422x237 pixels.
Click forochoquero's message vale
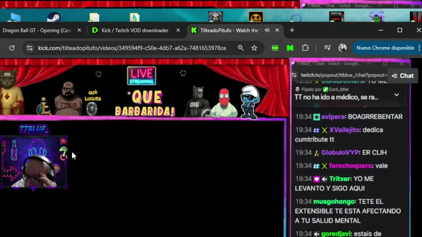tap(381, 166)
